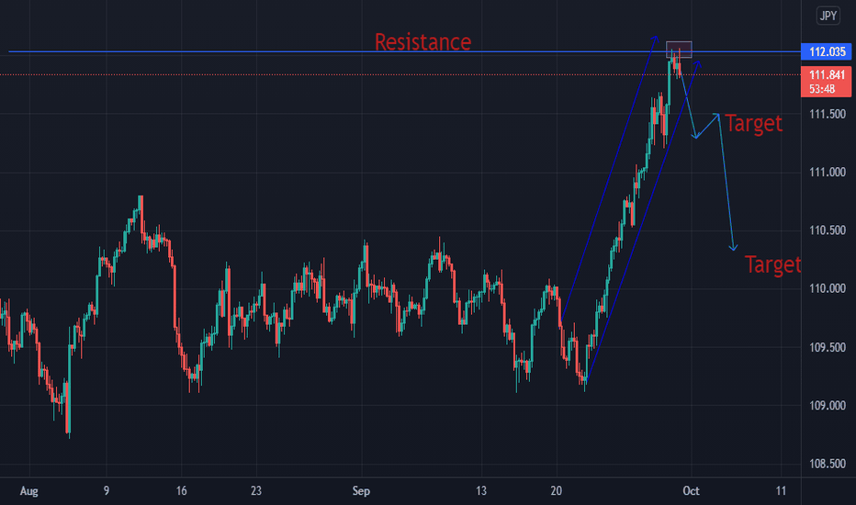Click the 109.500 price axis label
856x505 pixels.
click(827, 348)
